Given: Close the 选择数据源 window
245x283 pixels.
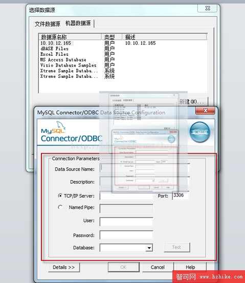Looking at the screenshot, I should pos(208,8).
